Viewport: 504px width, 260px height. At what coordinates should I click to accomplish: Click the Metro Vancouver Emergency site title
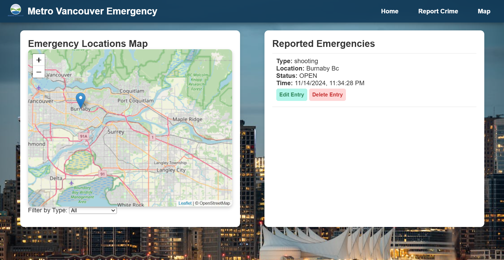click(x=92, y=11)
